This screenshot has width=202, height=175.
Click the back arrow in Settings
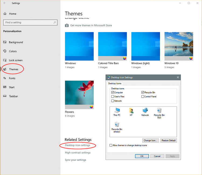point(5,3)
